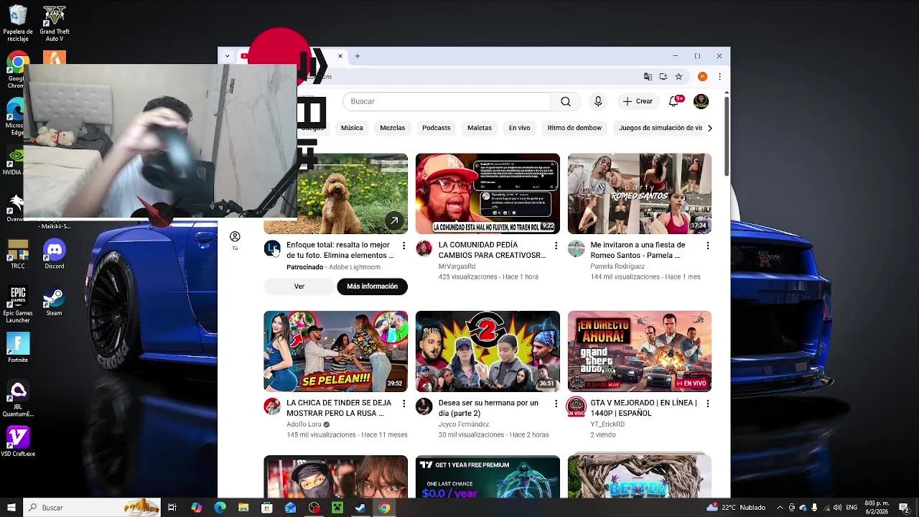Open options menu for CHICA DE TINDER video
919x517 pixels.
[403, 404]
